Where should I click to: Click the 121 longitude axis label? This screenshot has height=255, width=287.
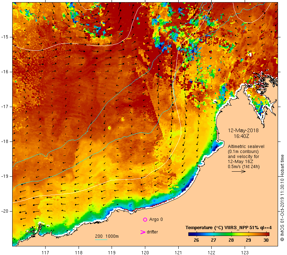pyautogui.click(x=178, y=252)
